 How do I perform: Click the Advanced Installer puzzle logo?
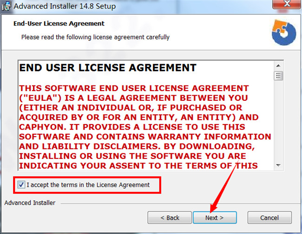click(284, 32)
